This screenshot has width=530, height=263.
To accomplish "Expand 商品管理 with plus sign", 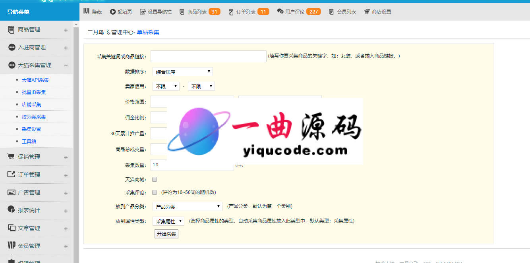I will point(66,30).
